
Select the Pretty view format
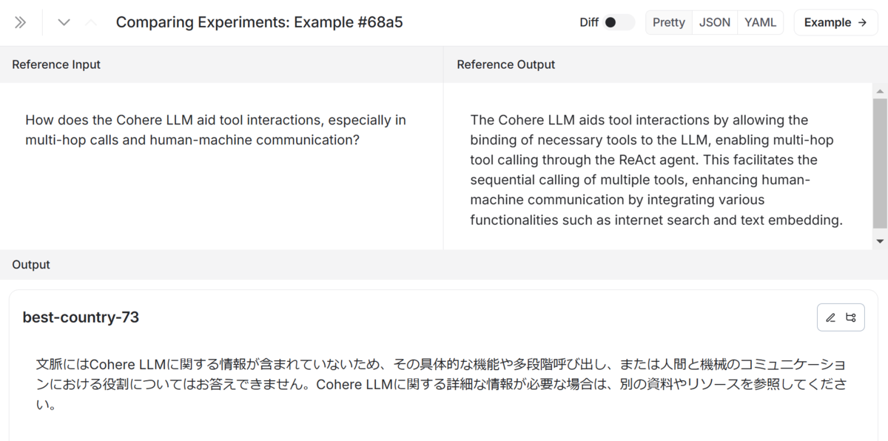[x=669, y=22]
